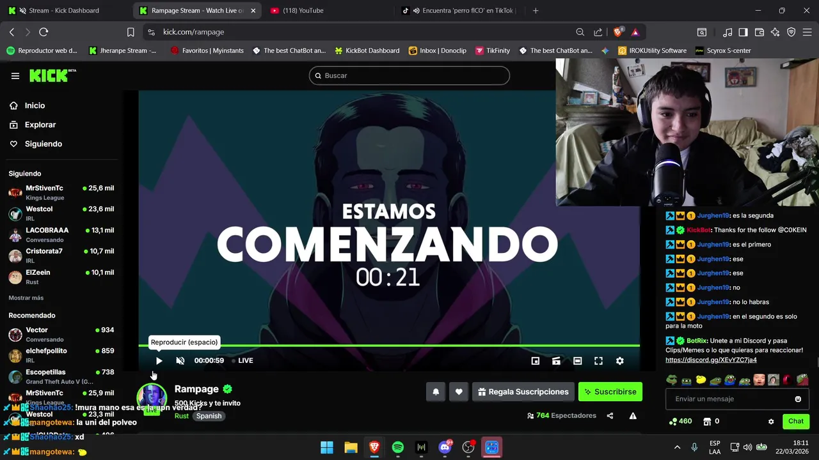The height and width of the screenshot is (460, 819).
Task: Open the Kick hamburger menu
Action: (15, 76)
